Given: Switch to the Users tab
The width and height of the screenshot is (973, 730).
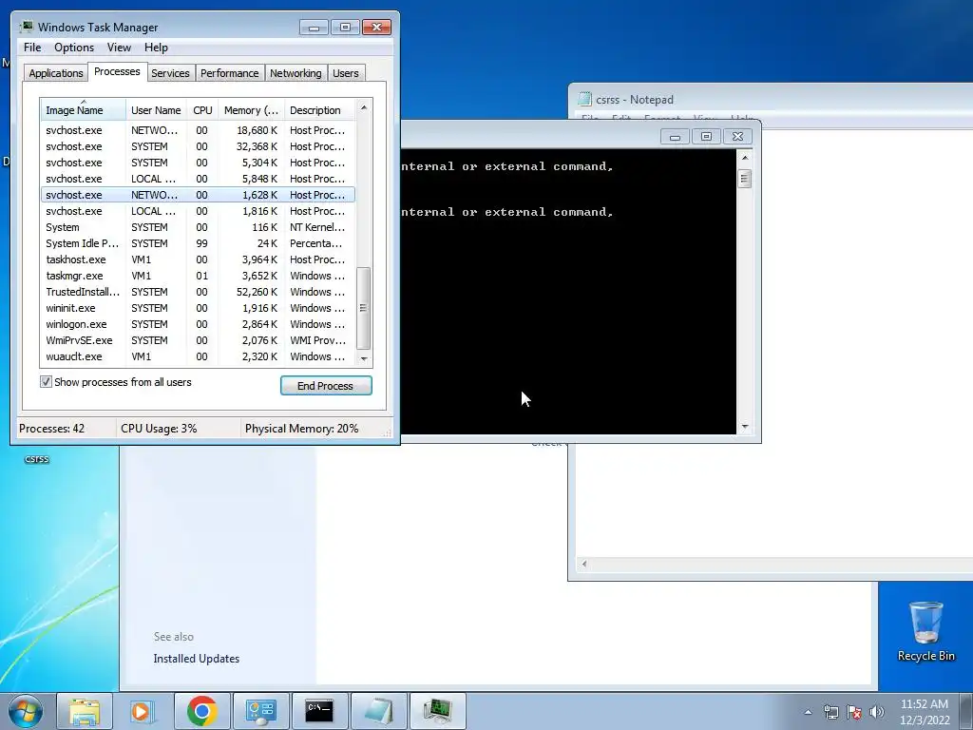Looking at the screenshot, I should click(345, 72).
